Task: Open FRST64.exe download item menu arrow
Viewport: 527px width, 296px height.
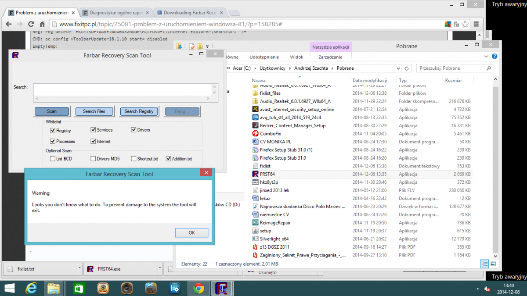Action: coord(161,268)
